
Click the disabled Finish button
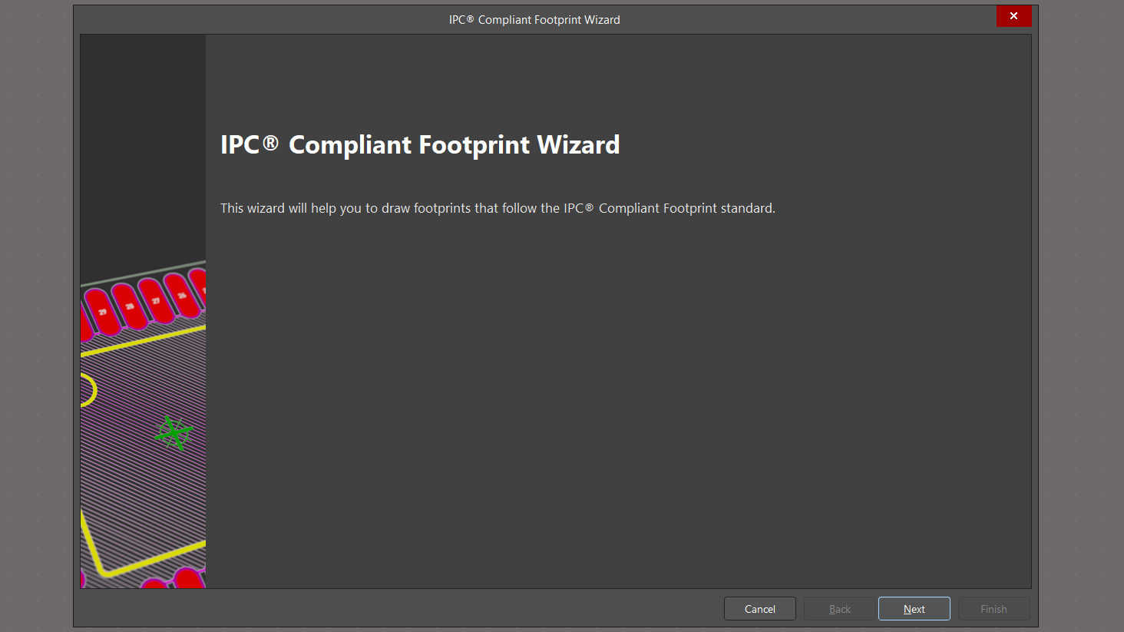coord(993,608)
